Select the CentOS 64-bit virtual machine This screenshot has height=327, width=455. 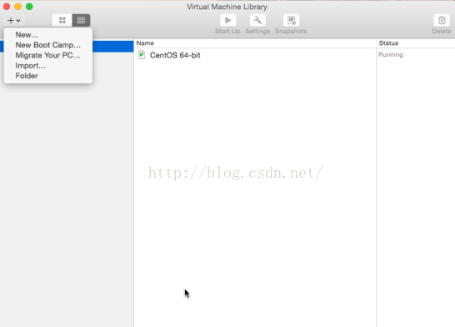pos(175,55)
